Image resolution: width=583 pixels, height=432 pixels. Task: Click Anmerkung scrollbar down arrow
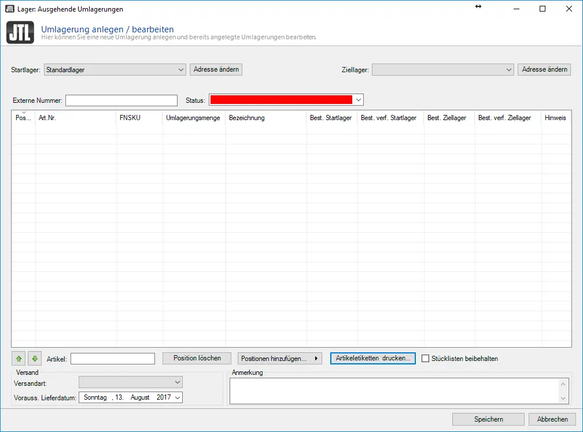(x=563, y=399)
